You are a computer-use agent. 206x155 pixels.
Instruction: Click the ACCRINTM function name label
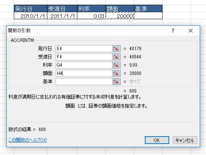pos(22,40)
